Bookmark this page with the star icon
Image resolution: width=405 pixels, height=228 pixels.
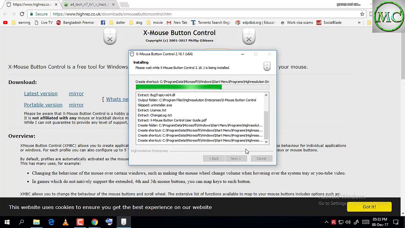click(x=362, y=14)
